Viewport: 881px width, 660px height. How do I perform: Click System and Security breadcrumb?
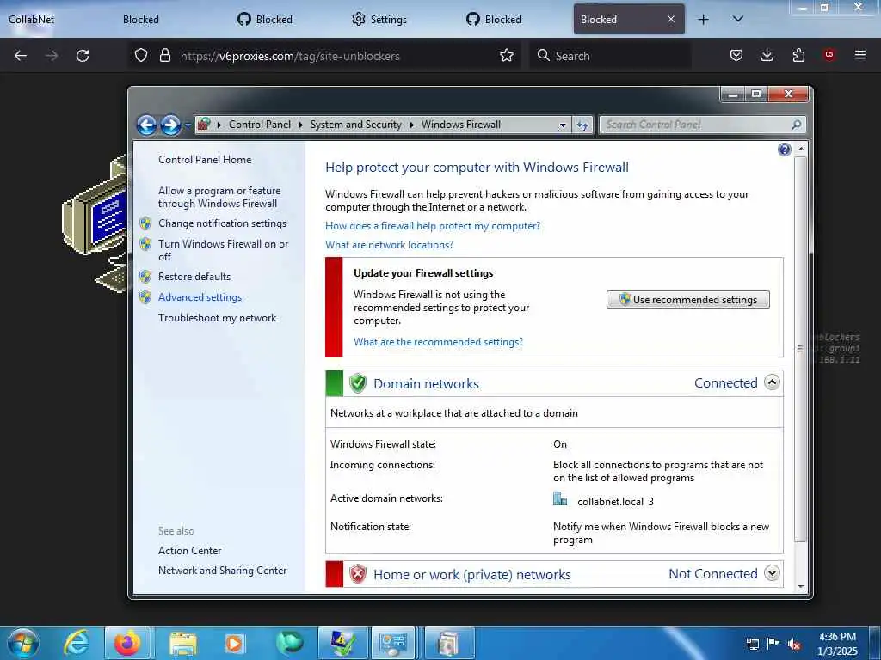355,125
